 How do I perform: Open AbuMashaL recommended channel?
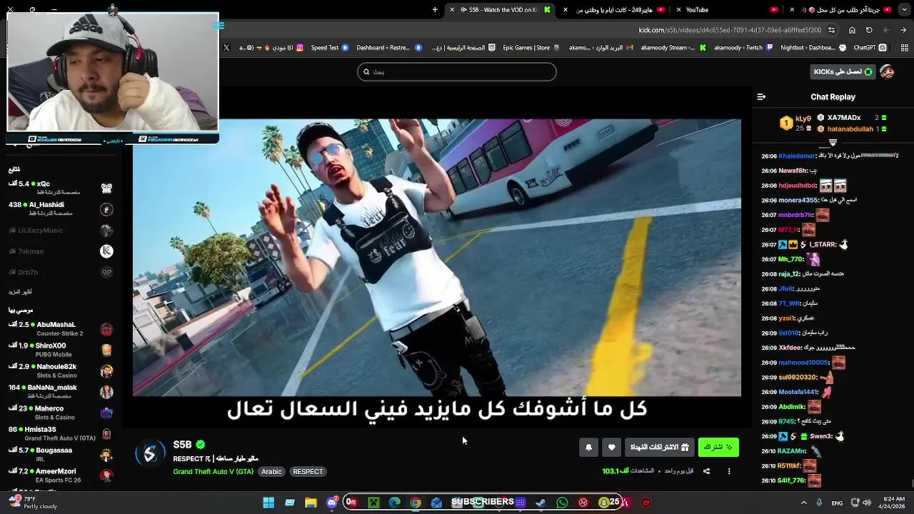click(61, 329)
